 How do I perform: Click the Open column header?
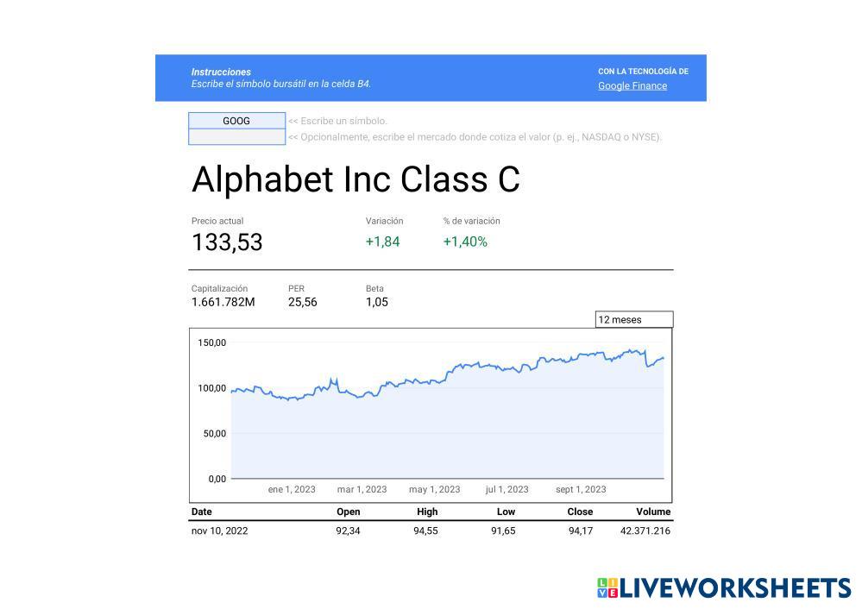[x=348, y=512]
